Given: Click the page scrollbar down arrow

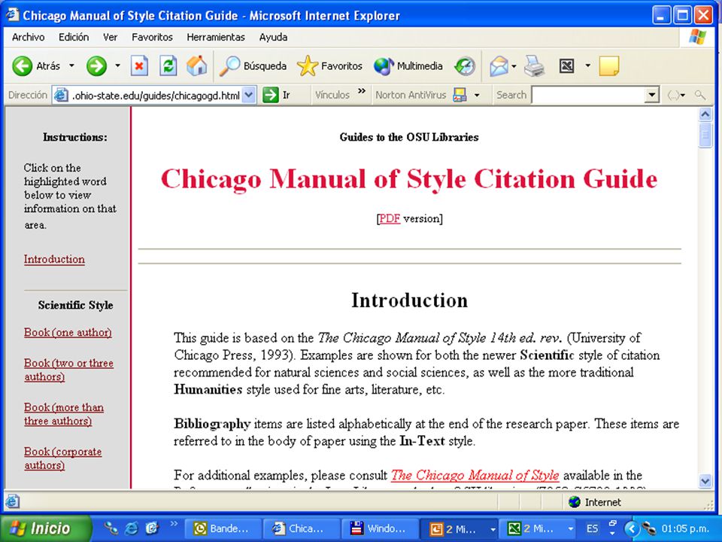Looking at the screenshot, I should [705, 481].
